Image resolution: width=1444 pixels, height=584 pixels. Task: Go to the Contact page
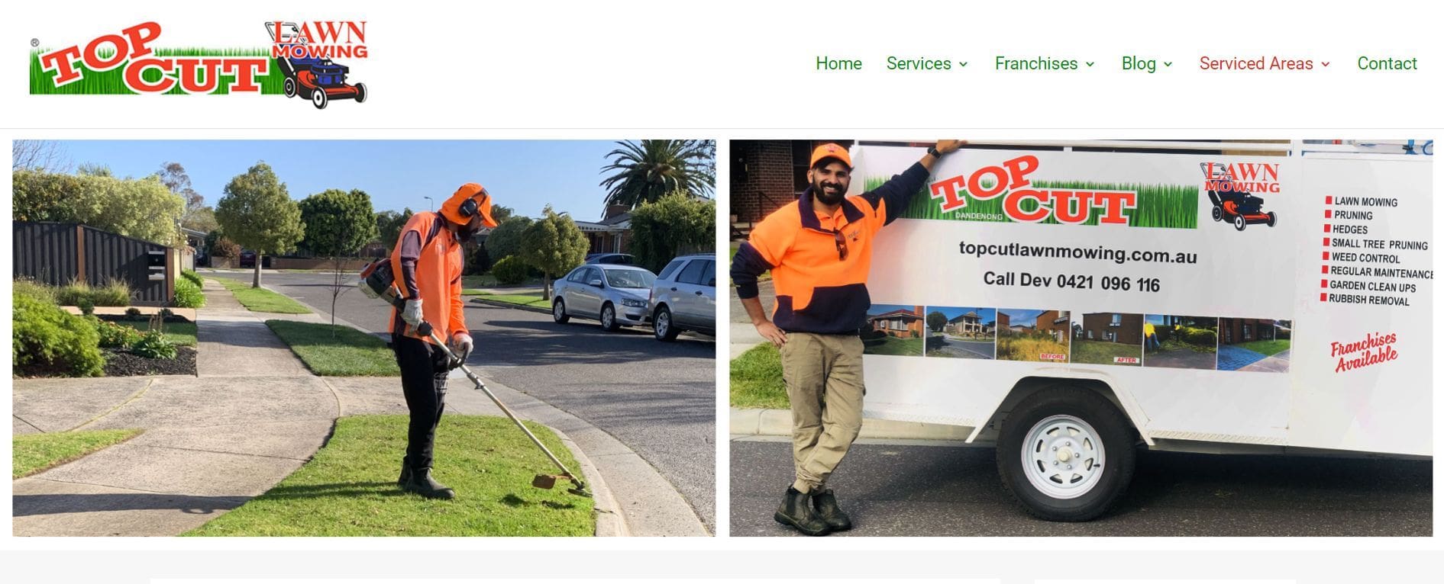1387,63
